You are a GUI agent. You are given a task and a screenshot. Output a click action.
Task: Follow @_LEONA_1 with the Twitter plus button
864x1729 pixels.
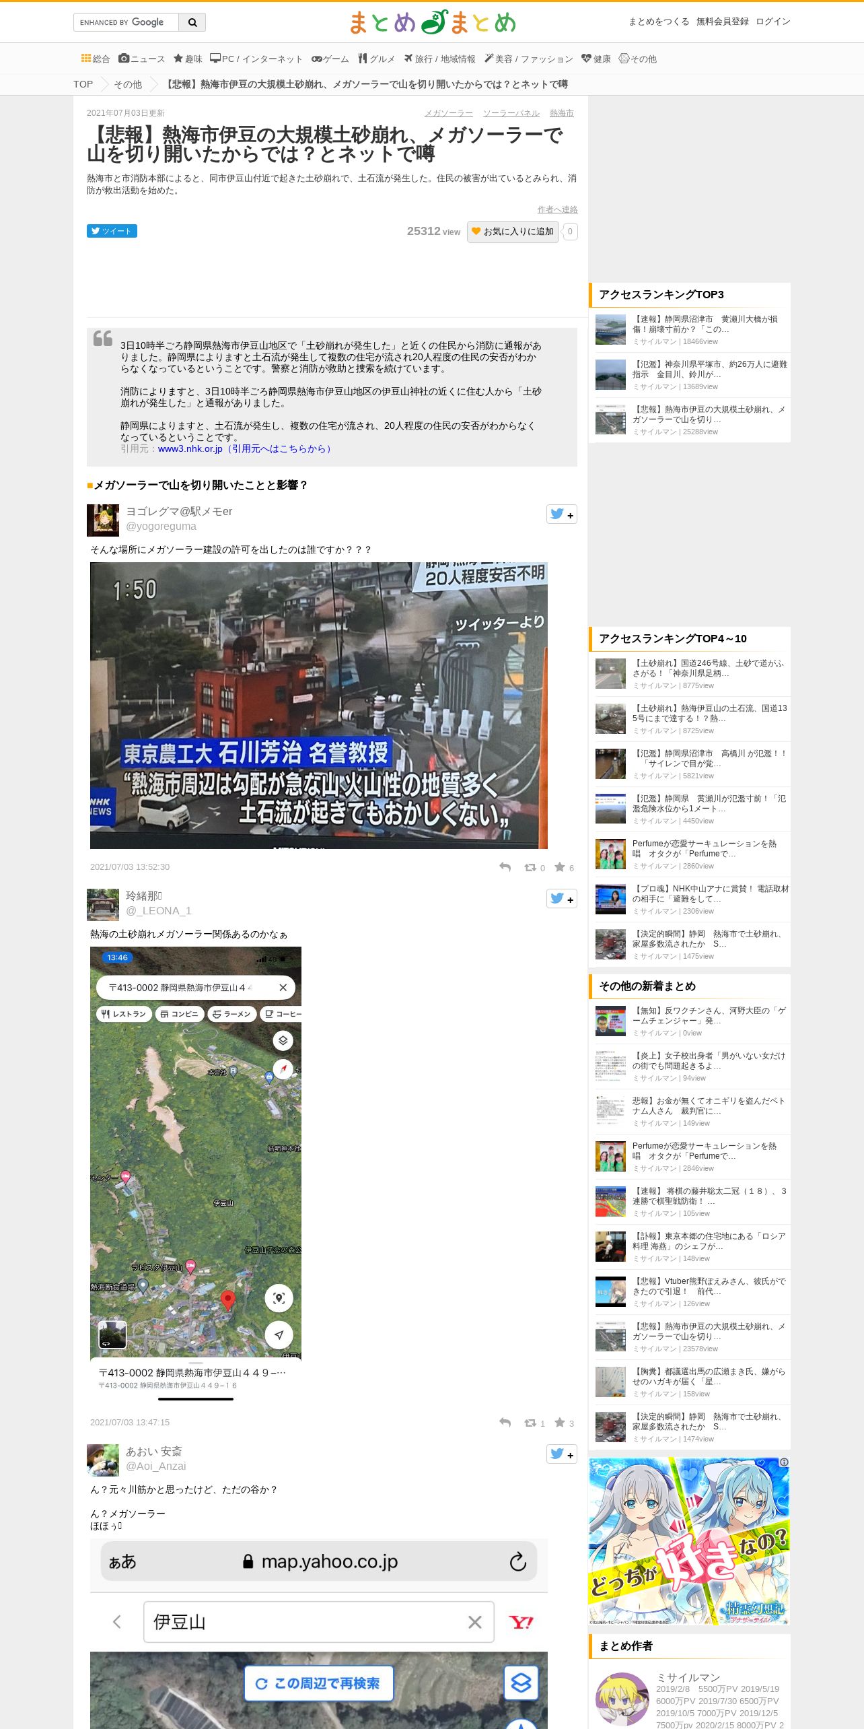tap(562, 899)
